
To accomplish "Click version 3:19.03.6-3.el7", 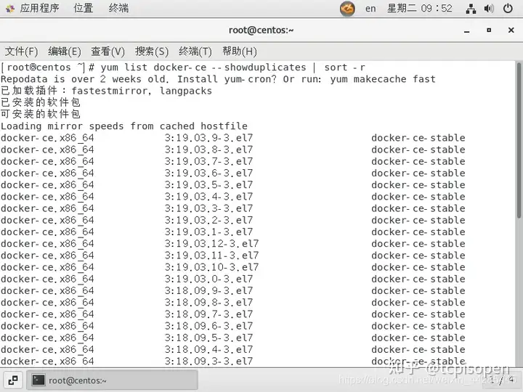I will coord(208,173).
